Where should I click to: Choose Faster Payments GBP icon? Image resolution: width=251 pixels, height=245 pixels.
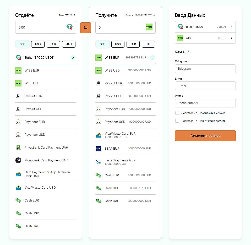click(99, 162)
